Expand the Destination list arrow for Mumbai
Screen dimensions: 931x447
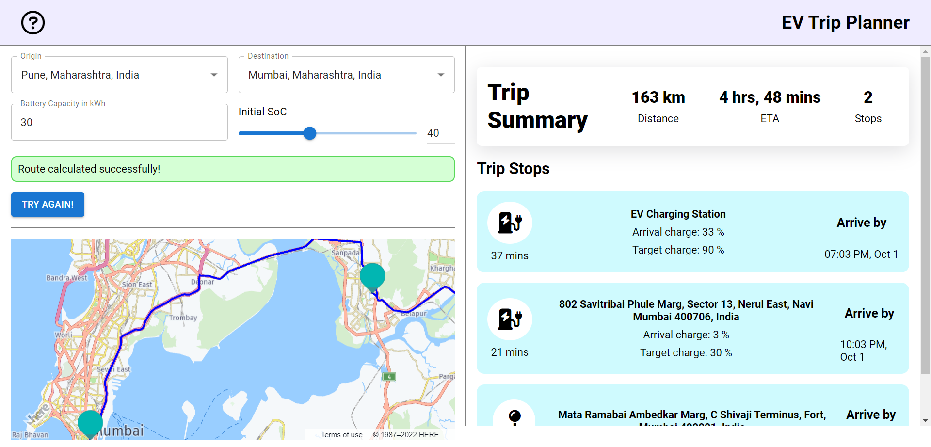[x=441, y=75]
